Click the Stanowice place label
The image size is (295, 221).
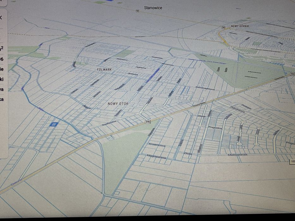tap(153, 8)
